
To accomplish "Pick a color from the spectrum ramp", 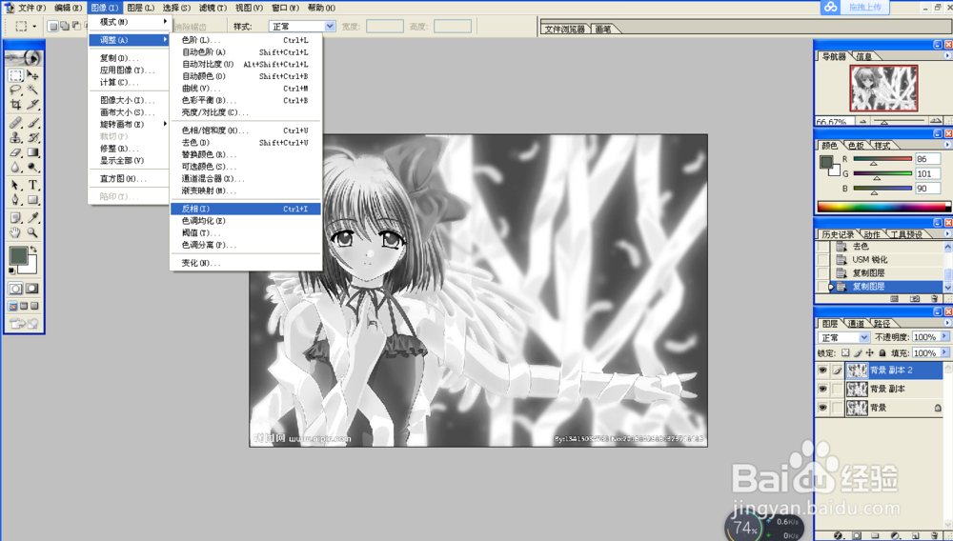I will click(884, 207).
